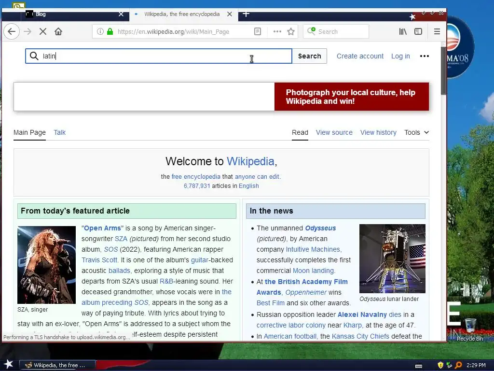494x371 pixels.
Task: Click the forward navigation arrow
Action: [x=27, y=31]
